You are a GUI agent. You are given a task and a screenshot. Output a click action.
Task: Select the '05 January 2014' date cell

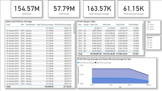click(x=12, y=41)
